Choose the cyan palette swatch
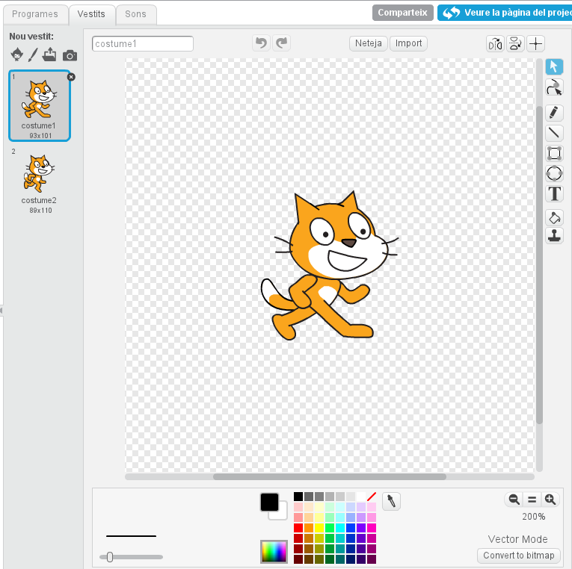 pyautogui.click(x=340, y=528)
